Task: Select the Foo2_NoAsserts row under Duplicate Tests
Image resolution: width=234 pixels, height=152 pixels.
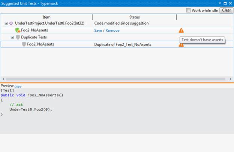Action: (40, 44)
